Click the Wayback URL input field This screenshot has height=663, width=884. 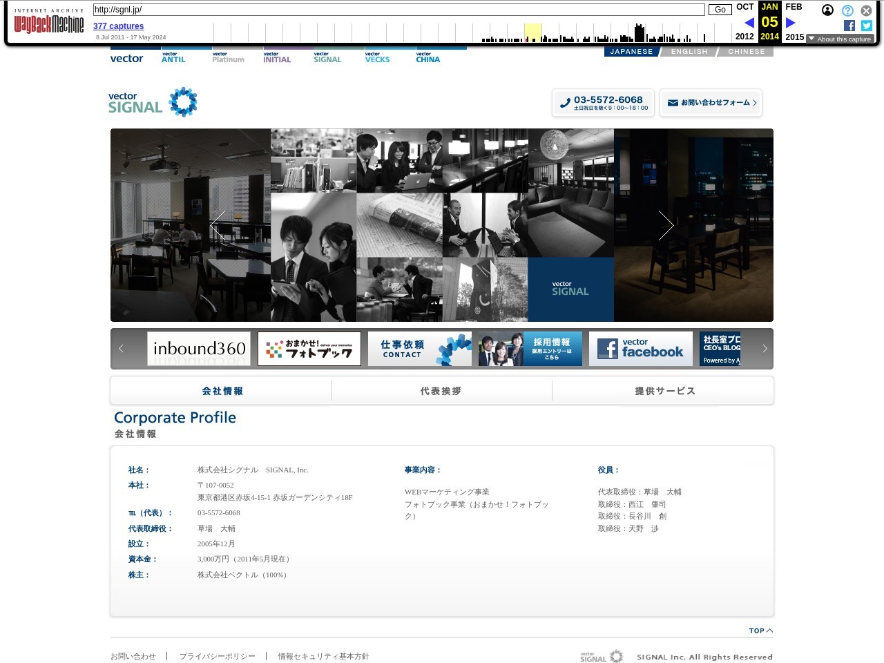pos(398,10)
